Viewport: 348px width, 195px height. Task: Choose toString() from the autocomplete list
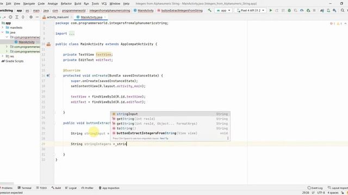point(170,128)
